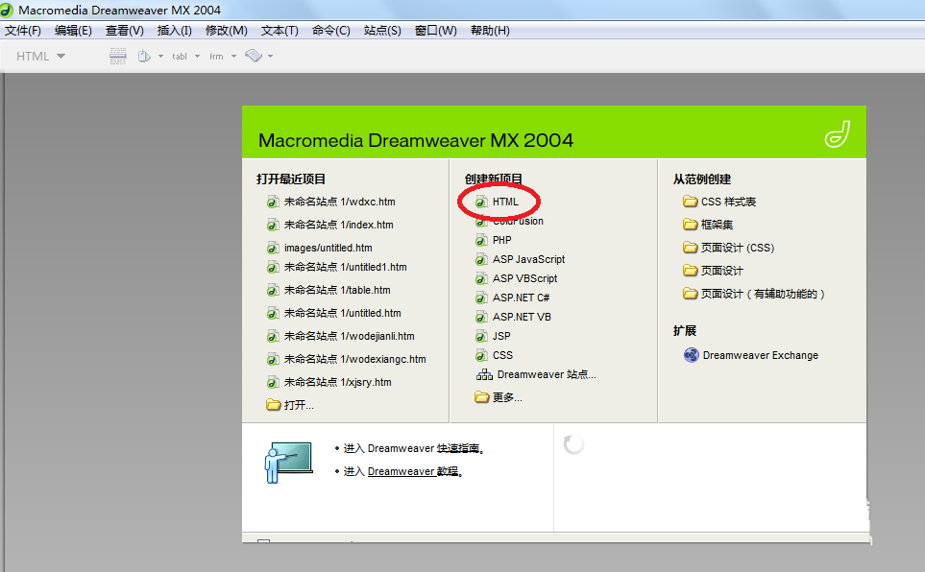Open the 编辑(E) menu
The width and height of the screenshot is (925, 572).
pyautogui.click(x=73, y=31)
